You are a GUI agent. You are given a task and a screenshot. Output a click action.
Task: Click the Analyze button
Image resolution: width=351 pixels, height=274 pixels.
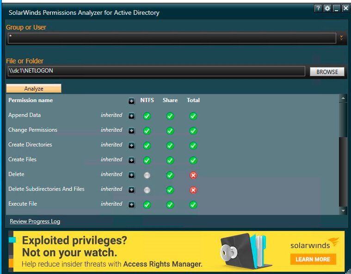click(x=34, y=88)
